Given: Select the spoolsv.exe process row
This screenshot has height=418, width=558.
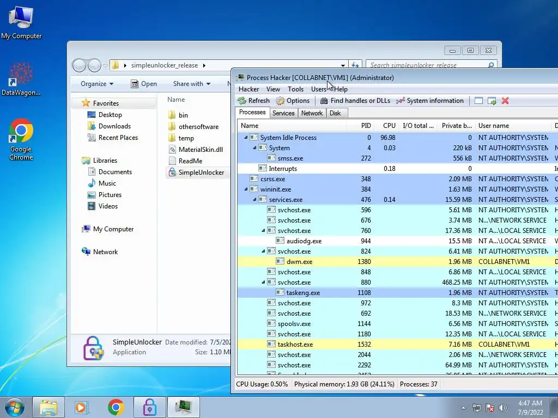Looking at the screenshot, I should [397, 324].
